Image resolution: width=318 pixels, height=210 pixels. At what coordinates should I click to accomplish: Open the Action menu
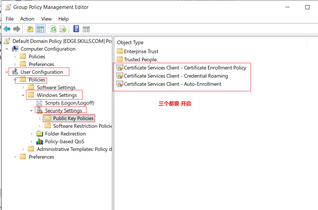coord(27,19)
